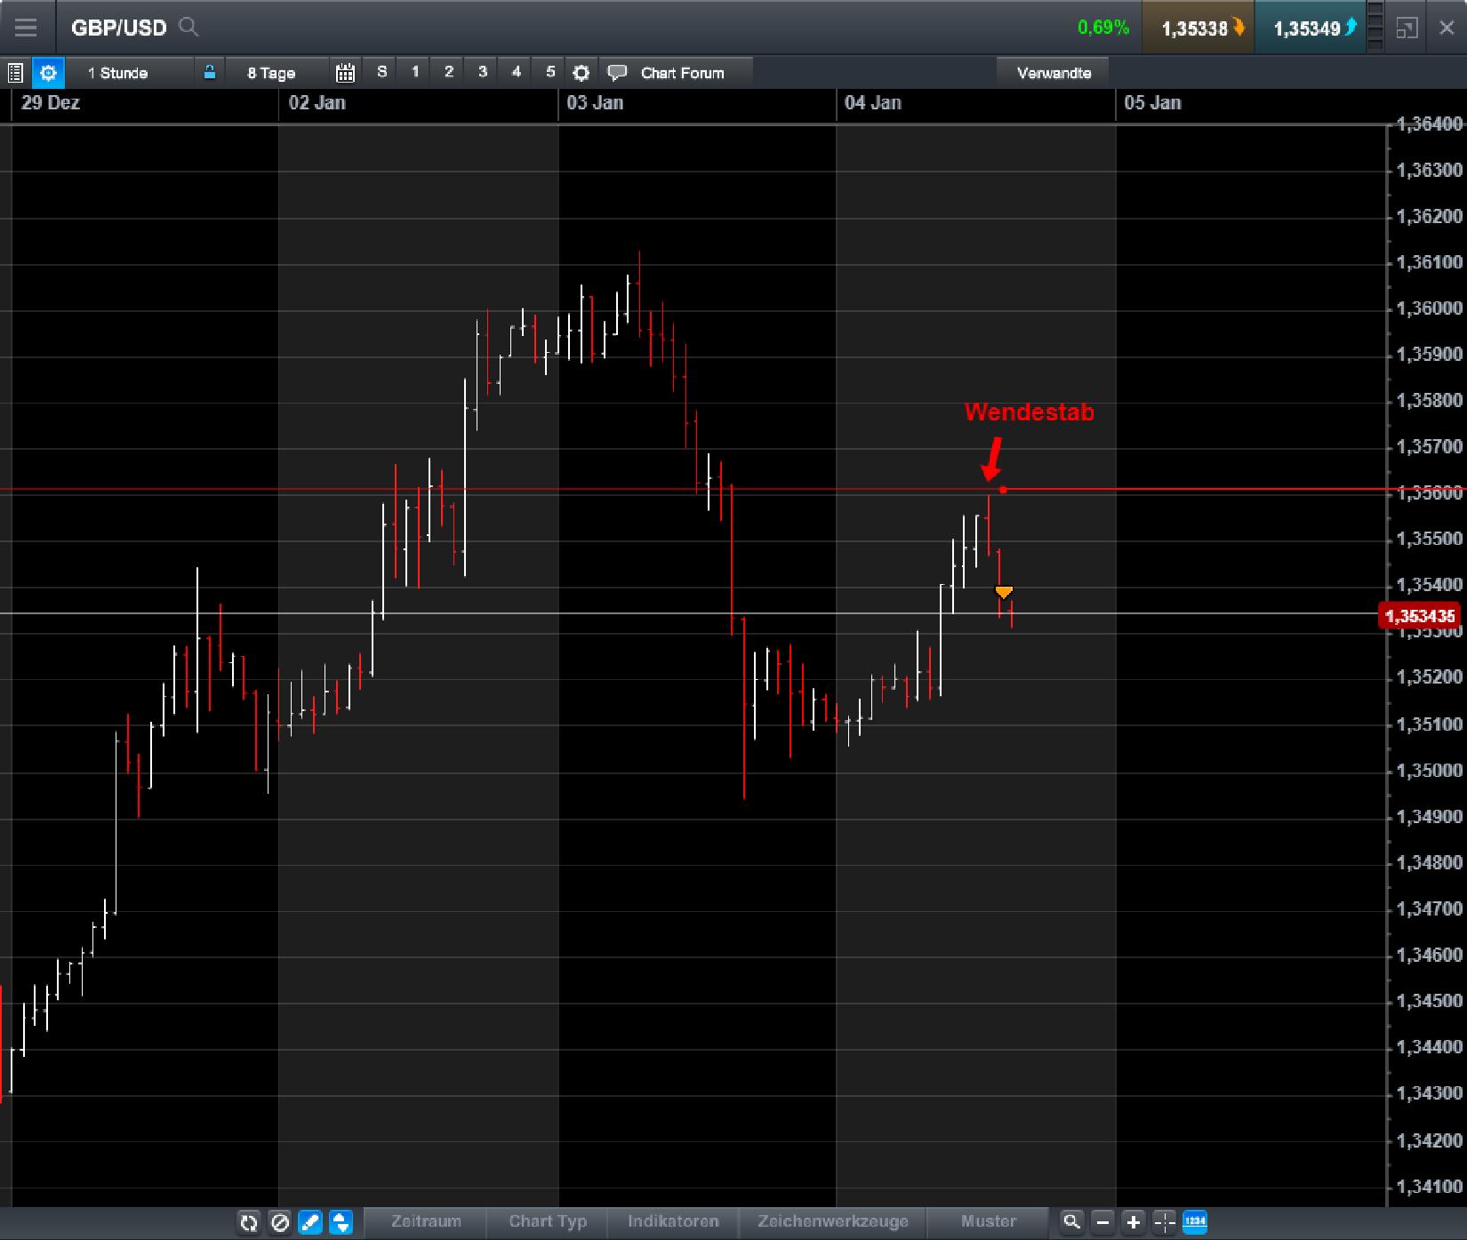The height and width of the screenshot is (1240, 1467).
Task: Select the crosshair cursor icon
Action: point(1162,1222)
